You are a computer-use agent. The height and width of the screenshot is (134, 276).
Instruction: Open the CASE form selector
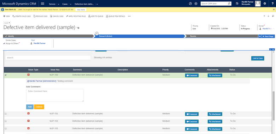click(7, 23)
